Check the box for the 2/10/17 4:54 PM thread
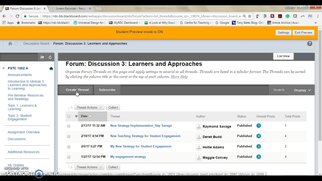Viewport: 322px width, 181px height. click(x=69, y=136)
